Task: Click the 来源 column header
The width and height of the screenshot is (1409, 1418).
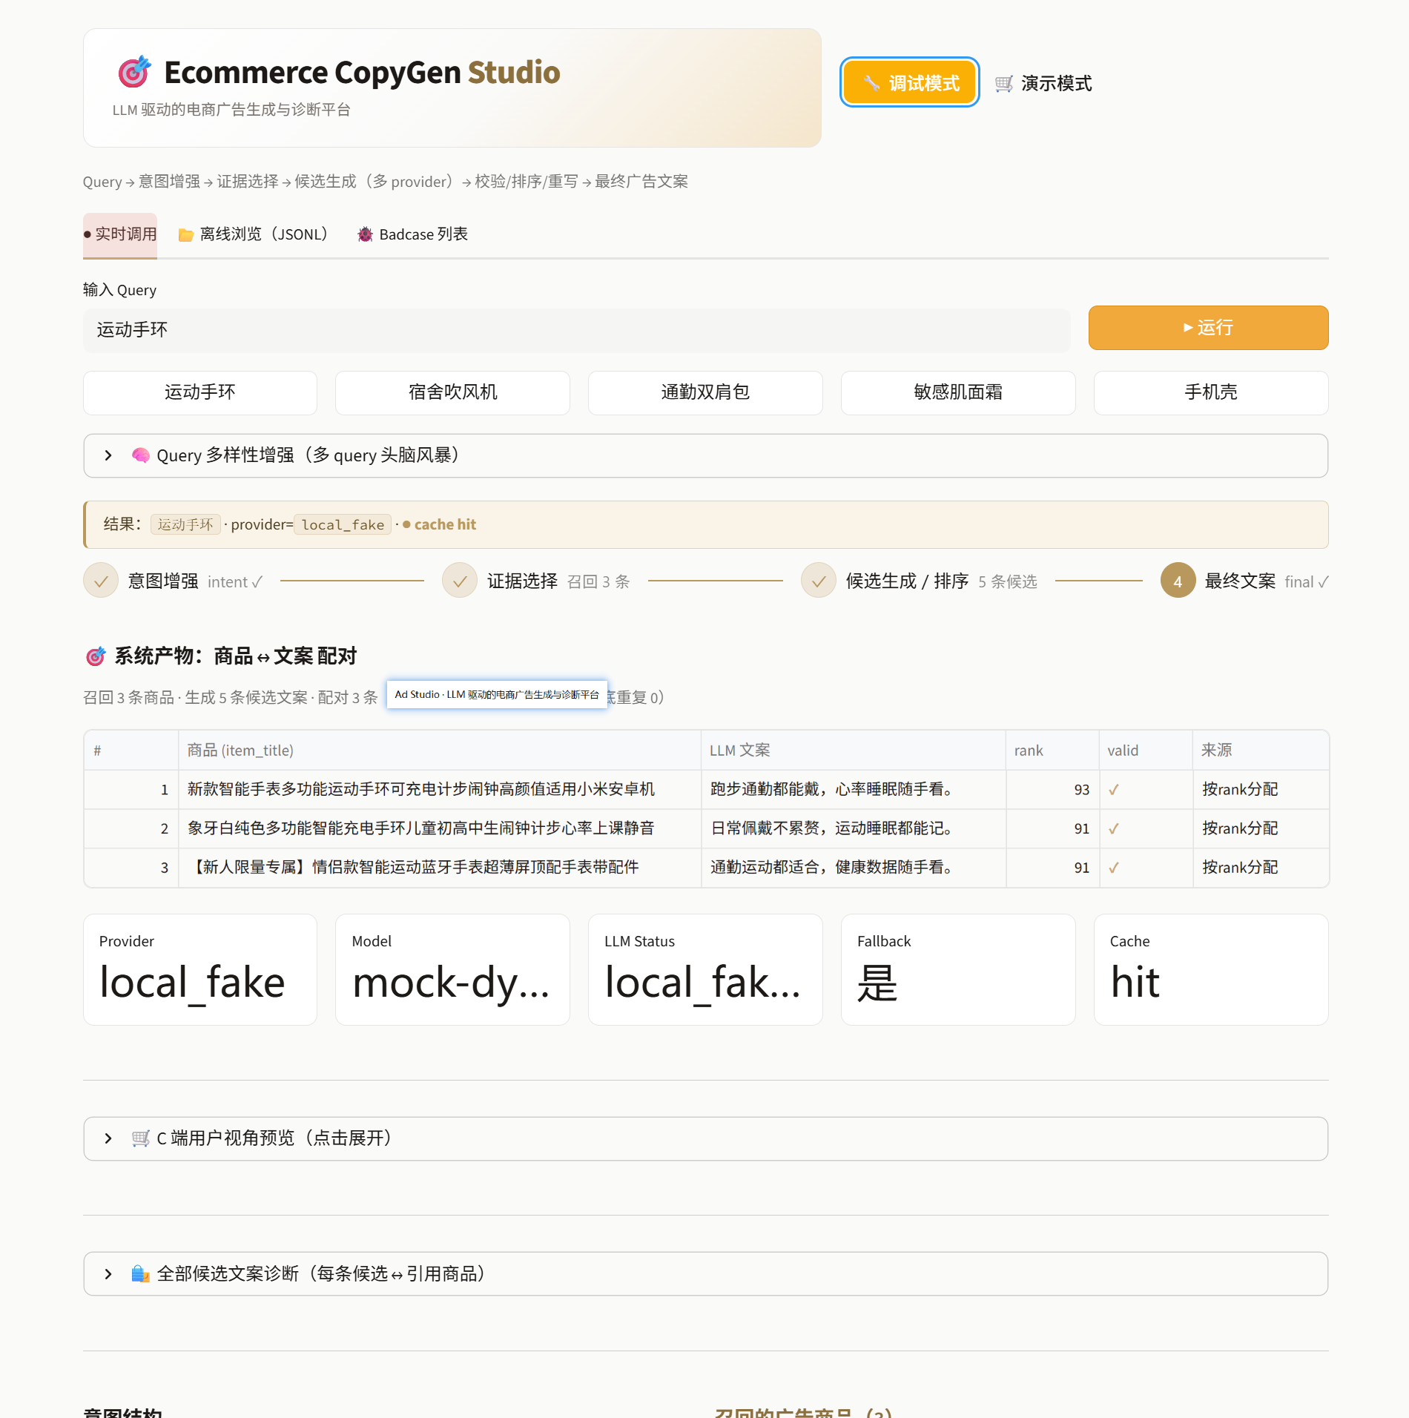Action: coord(1261,750)
